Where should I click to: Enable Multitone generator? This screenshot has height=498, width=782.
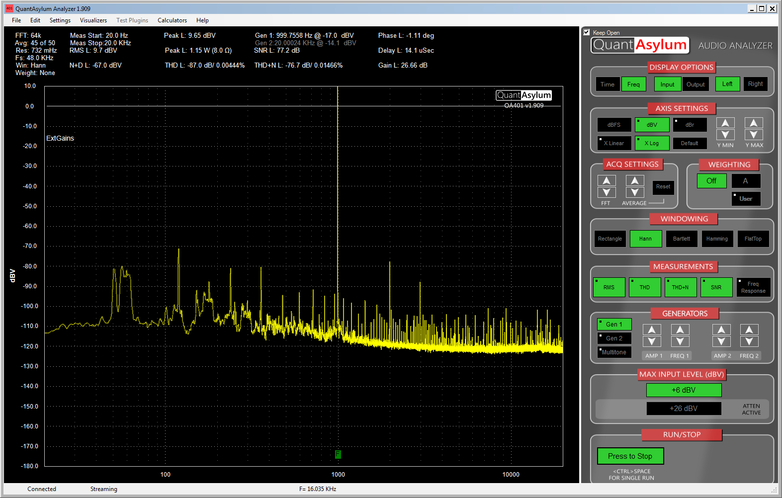coord(614,352)
